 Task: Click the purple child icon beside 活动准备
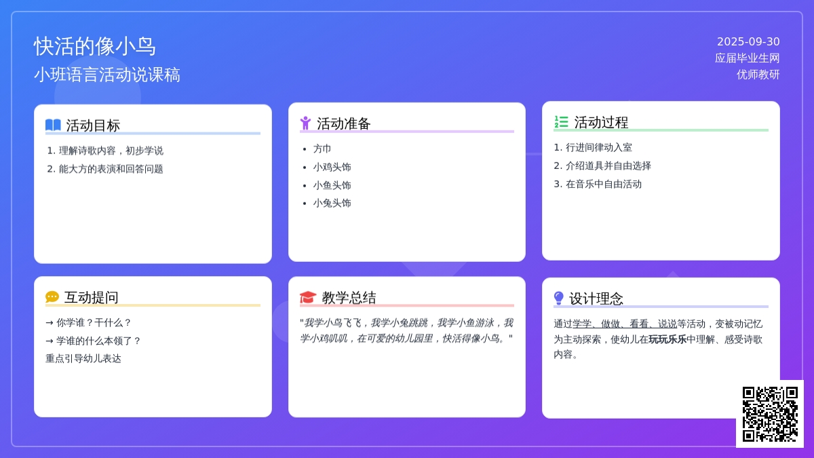[x=305, y=123]
